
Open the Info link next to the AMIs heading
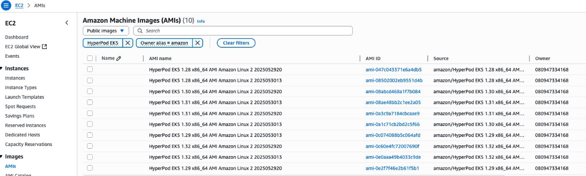(200, 21)
